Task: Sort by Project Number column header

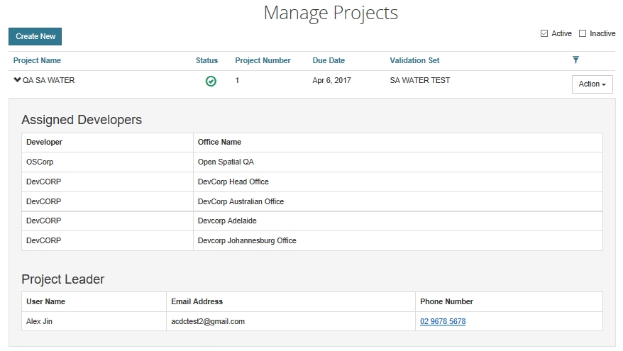Action: 263,61
